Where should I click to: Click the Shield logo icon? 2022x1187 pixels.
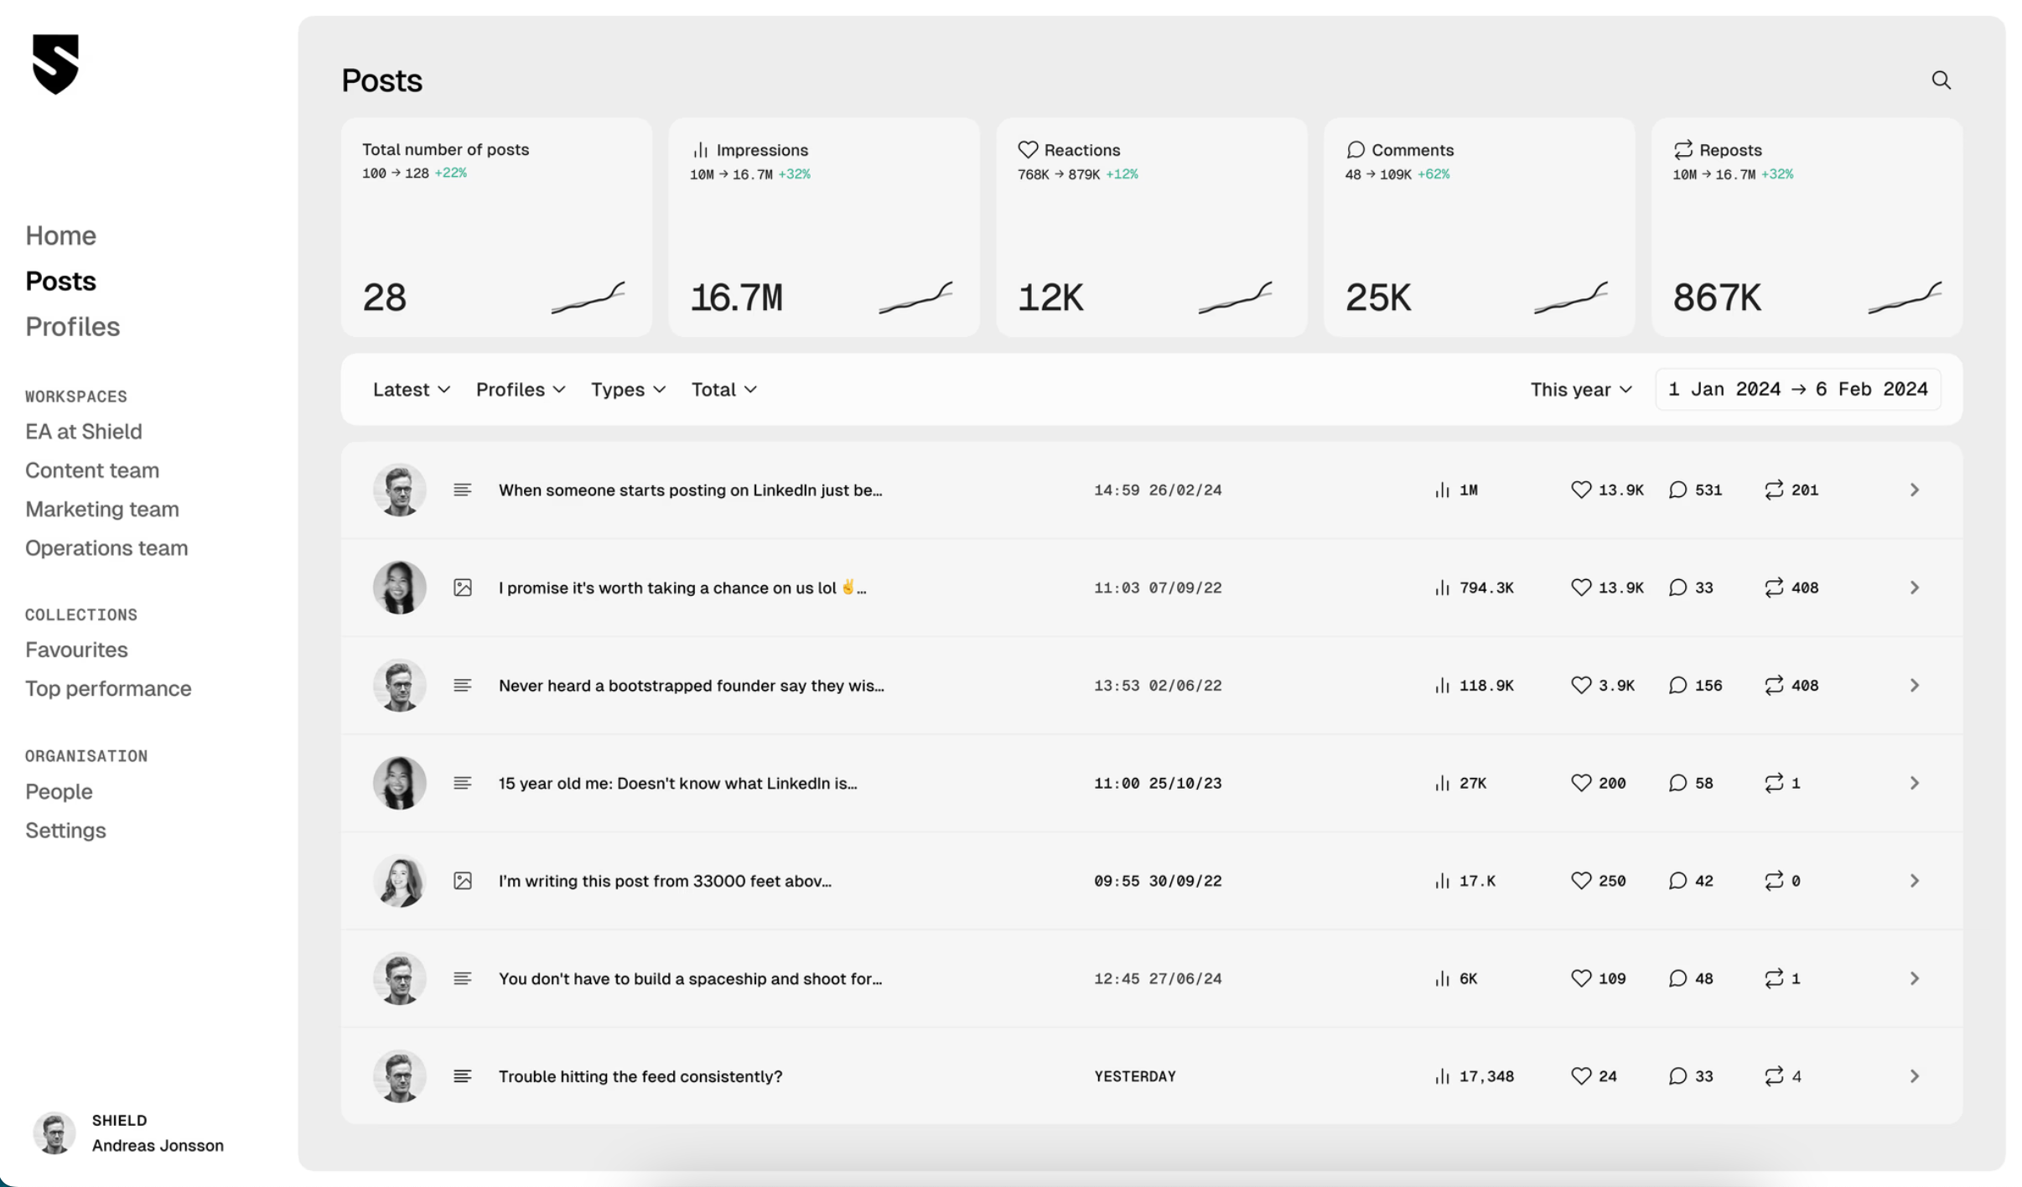pyautogui.click(x=55, y=65)
